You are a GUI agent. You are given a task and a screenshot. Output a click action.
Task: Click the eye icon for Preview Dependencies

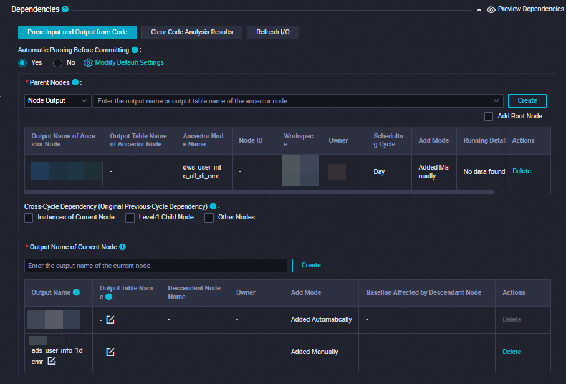tap(491, 10)
